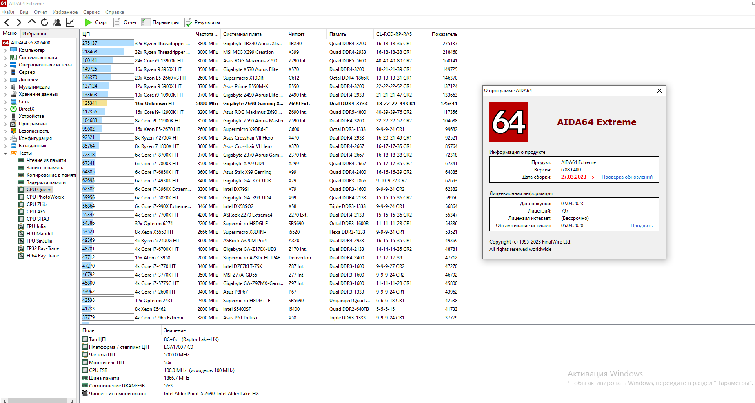
Task: Select the FPU SinJulia test
Action: (39, 241)
